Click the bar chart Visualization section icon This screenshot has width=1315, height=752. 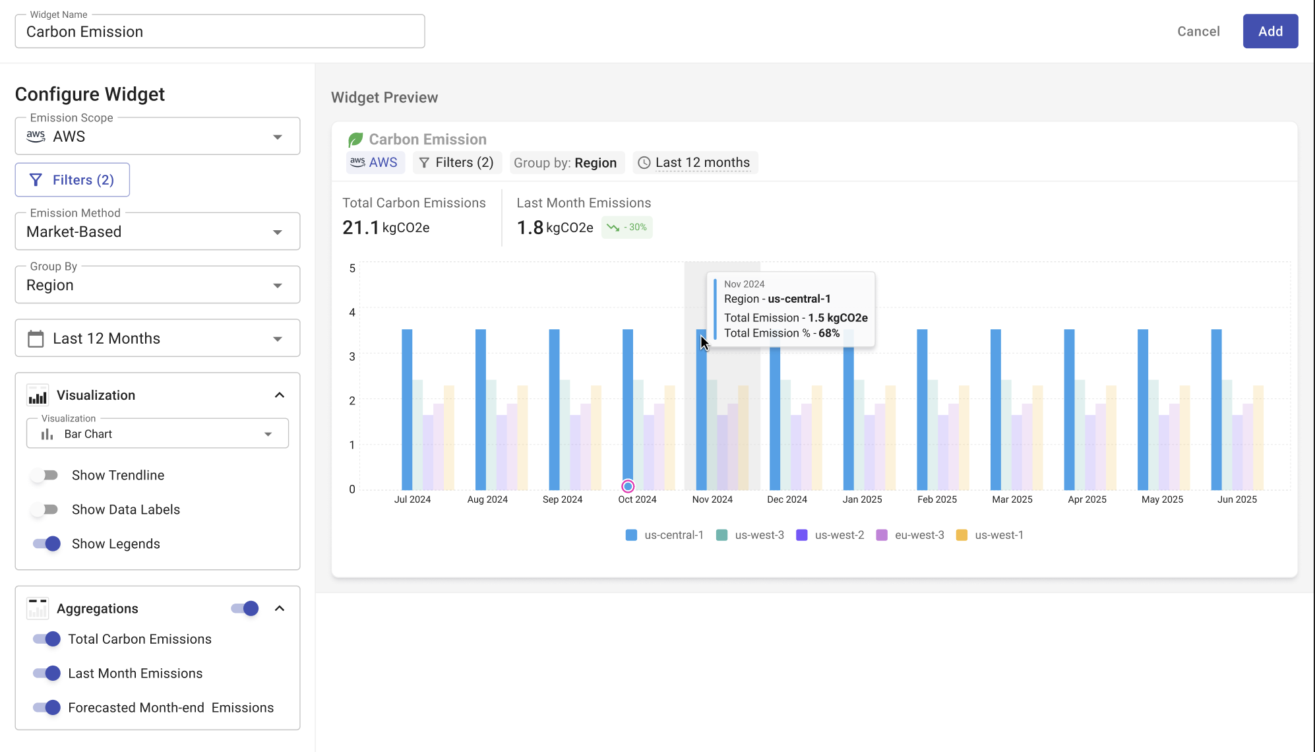click(38, 396)
